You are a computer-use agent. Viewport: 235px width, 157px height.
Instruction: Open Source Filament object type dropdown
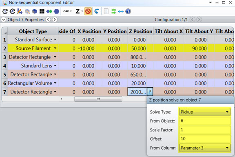click(x=55, y=48)
